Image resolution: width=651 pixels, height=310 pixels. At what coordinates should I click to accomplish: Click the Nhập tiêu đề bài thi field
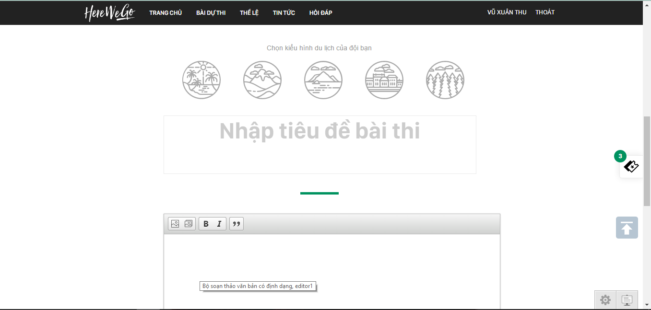tap(320, 145)
